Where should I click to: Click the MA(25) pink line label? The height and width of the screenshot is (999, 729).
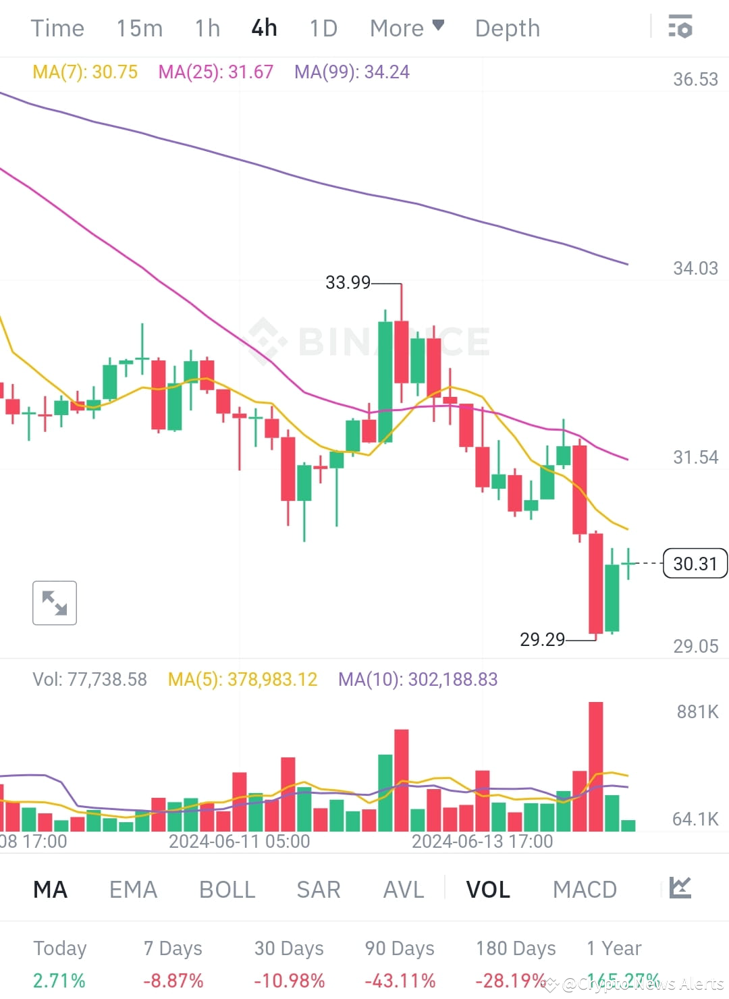(215, 72)
